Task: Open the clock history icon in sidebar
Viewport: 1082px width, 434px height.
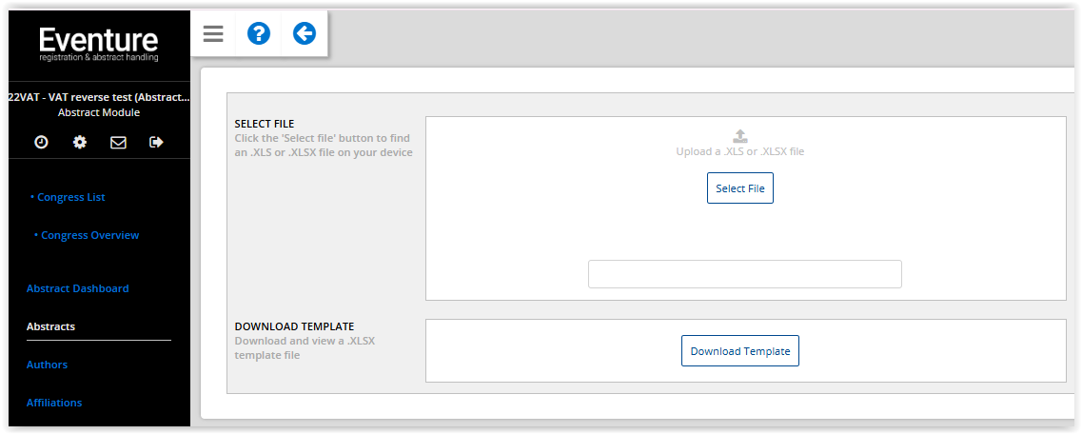Action: tap(42, 142)
